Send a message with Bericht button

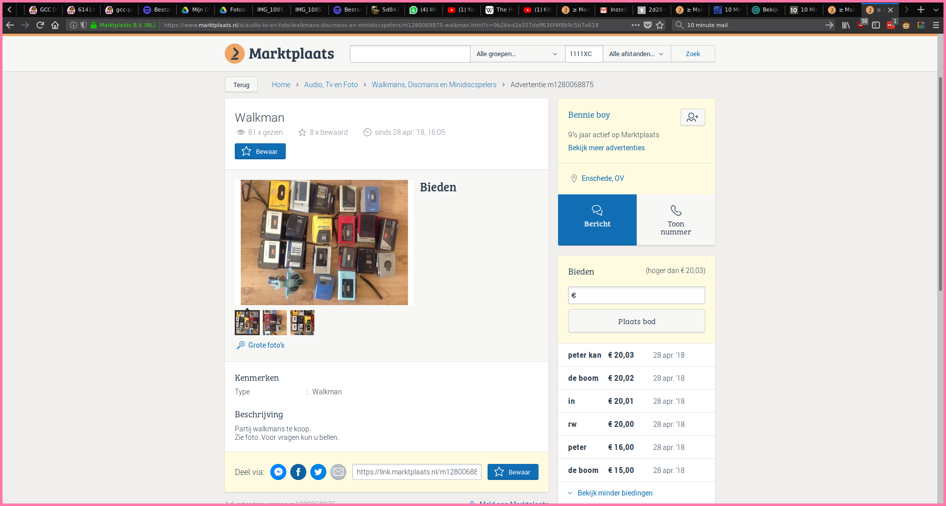[597, 219]
